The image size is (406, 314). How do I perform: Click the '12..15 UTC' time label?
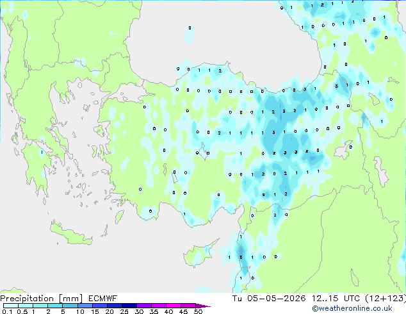336,299
